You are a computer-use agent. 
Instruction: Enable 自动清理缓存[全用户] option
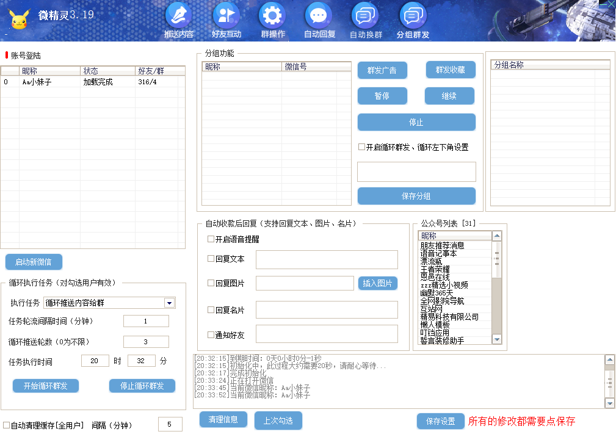tap(8, 425)
